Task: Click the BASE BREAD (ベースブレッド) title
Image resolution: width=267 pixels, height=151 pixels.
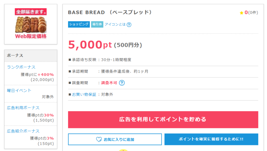Action: [110, 12]
